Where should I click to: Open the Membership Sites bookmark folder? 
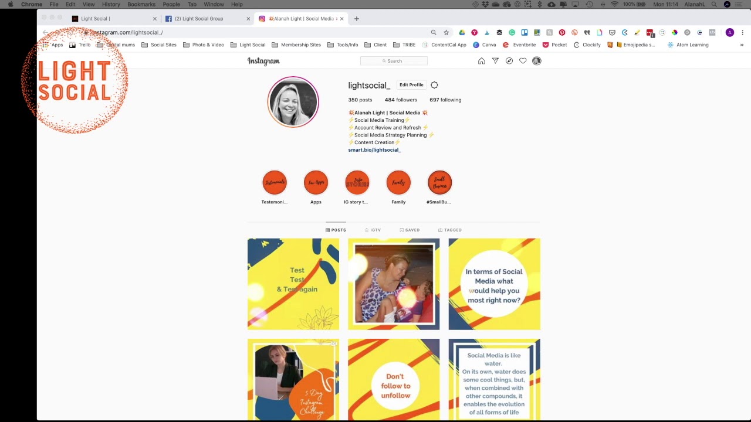pyautogui.click(x=296, y=45)
